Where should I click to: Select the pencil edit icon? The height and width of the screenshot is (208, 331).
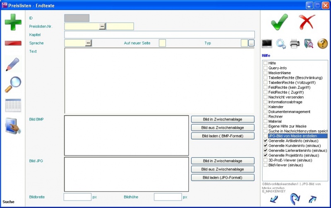13,64
